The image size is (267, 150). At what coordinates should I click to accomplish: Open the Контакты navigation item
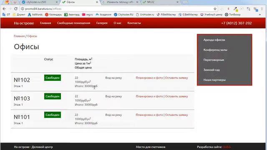click(134, 23)
